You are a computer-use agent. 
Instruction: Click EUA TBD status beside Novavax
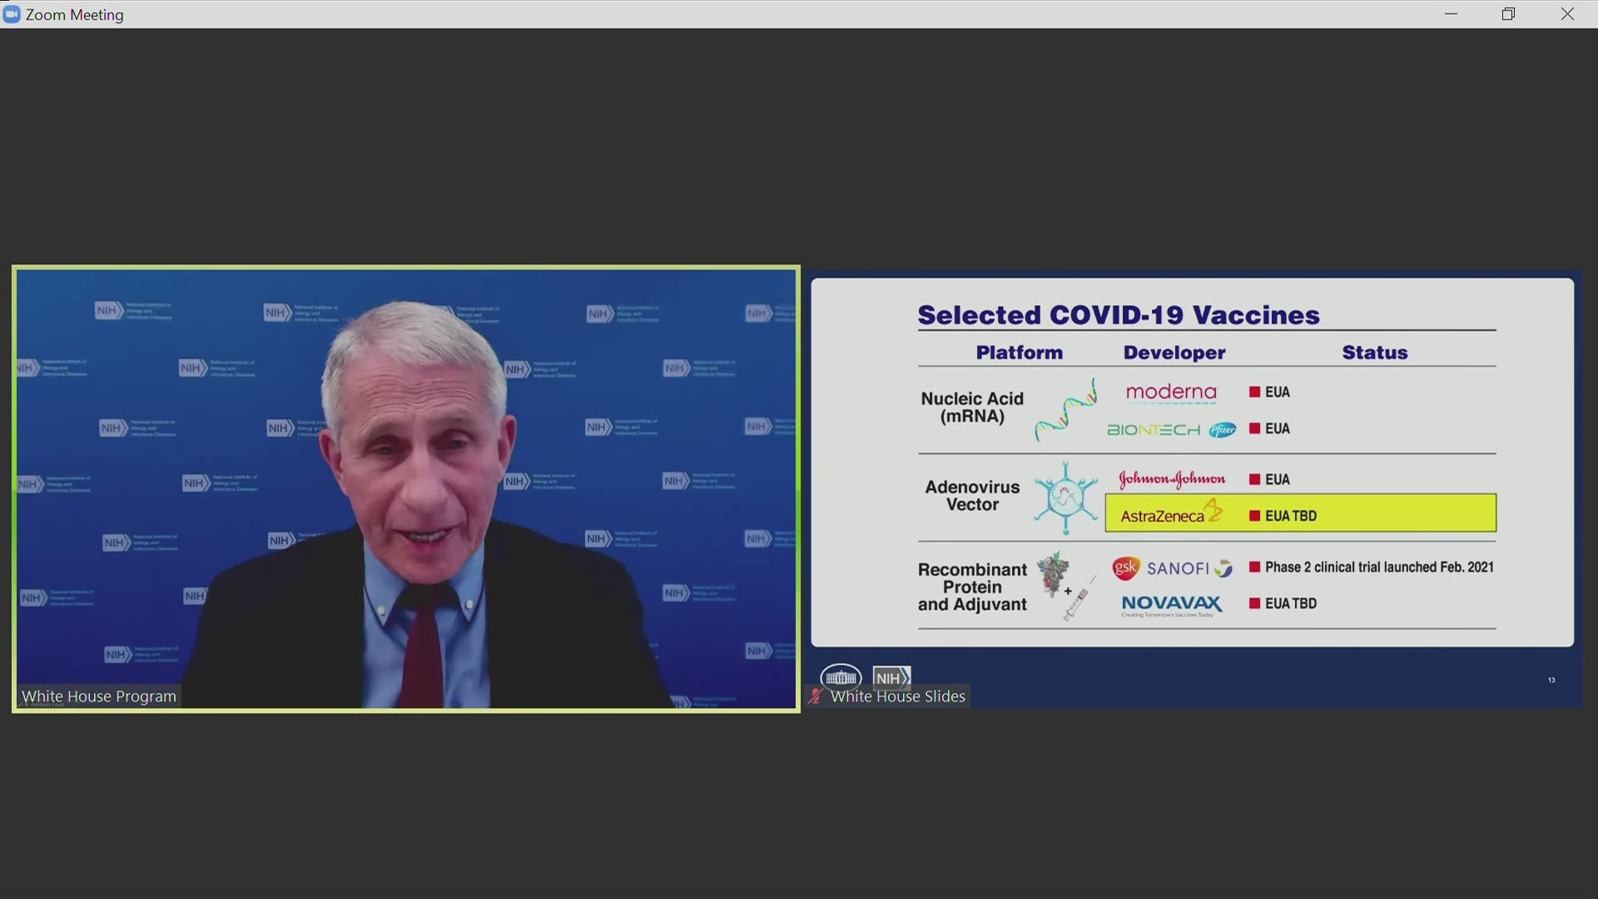(1291, 603)
